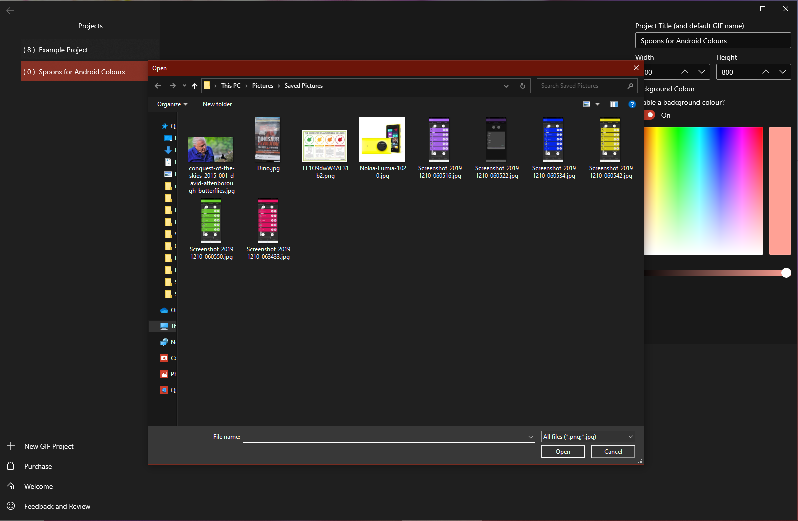Click the Welcome home icon
798x521 pixels.
pos(11,486)
